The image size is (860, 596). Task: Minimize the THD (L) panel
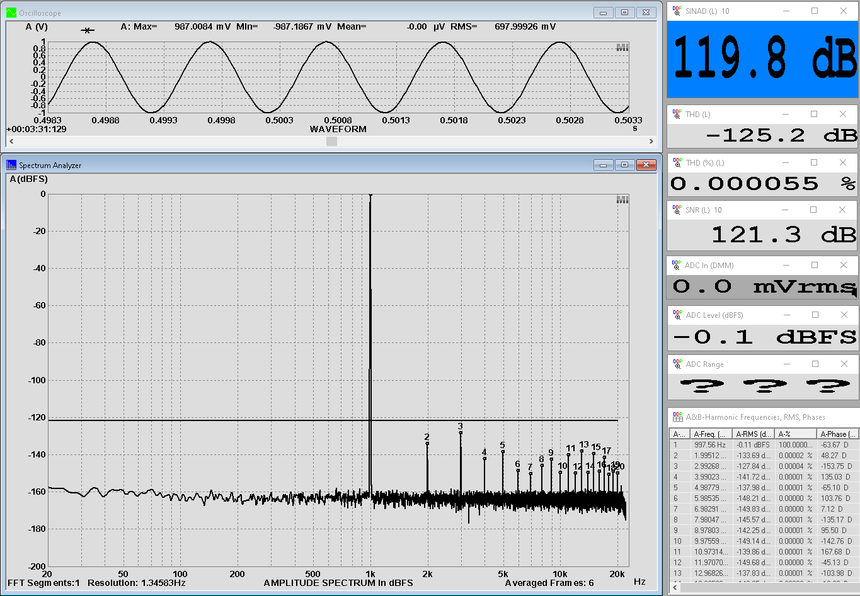pyautogui.click(x=786, y=114)
